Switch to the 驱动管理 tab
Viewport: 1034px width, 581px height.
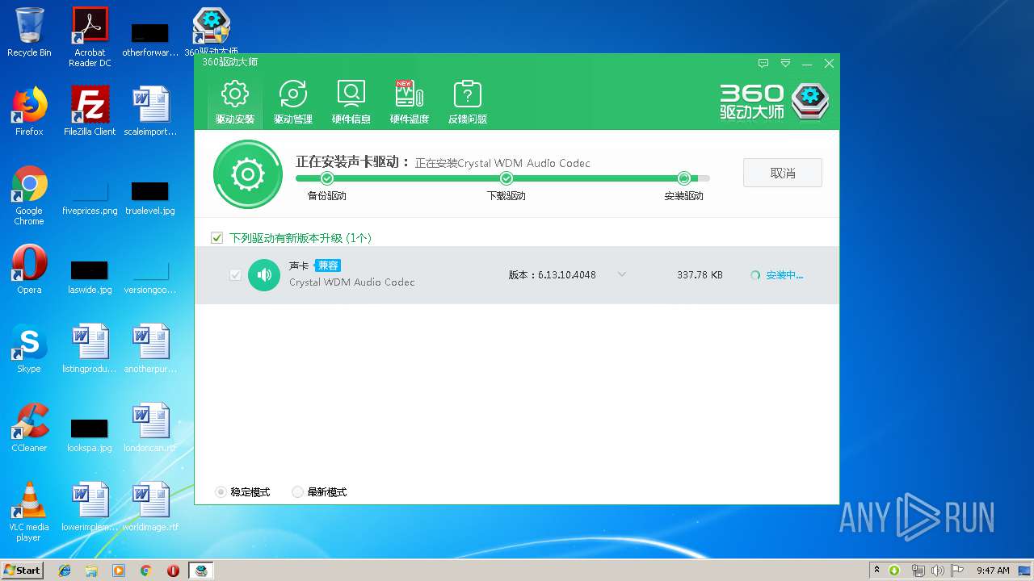(x=292, y=102)
